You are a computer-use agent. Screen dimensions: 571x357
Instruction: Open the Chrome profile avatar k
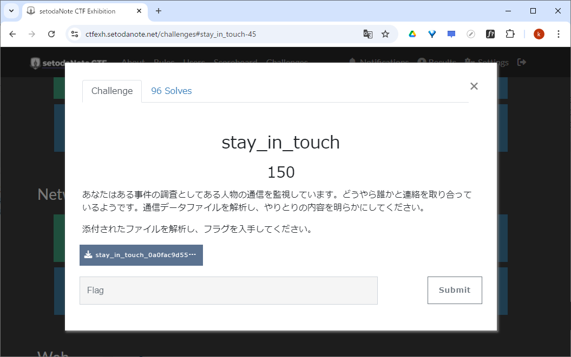click(539, 33)
